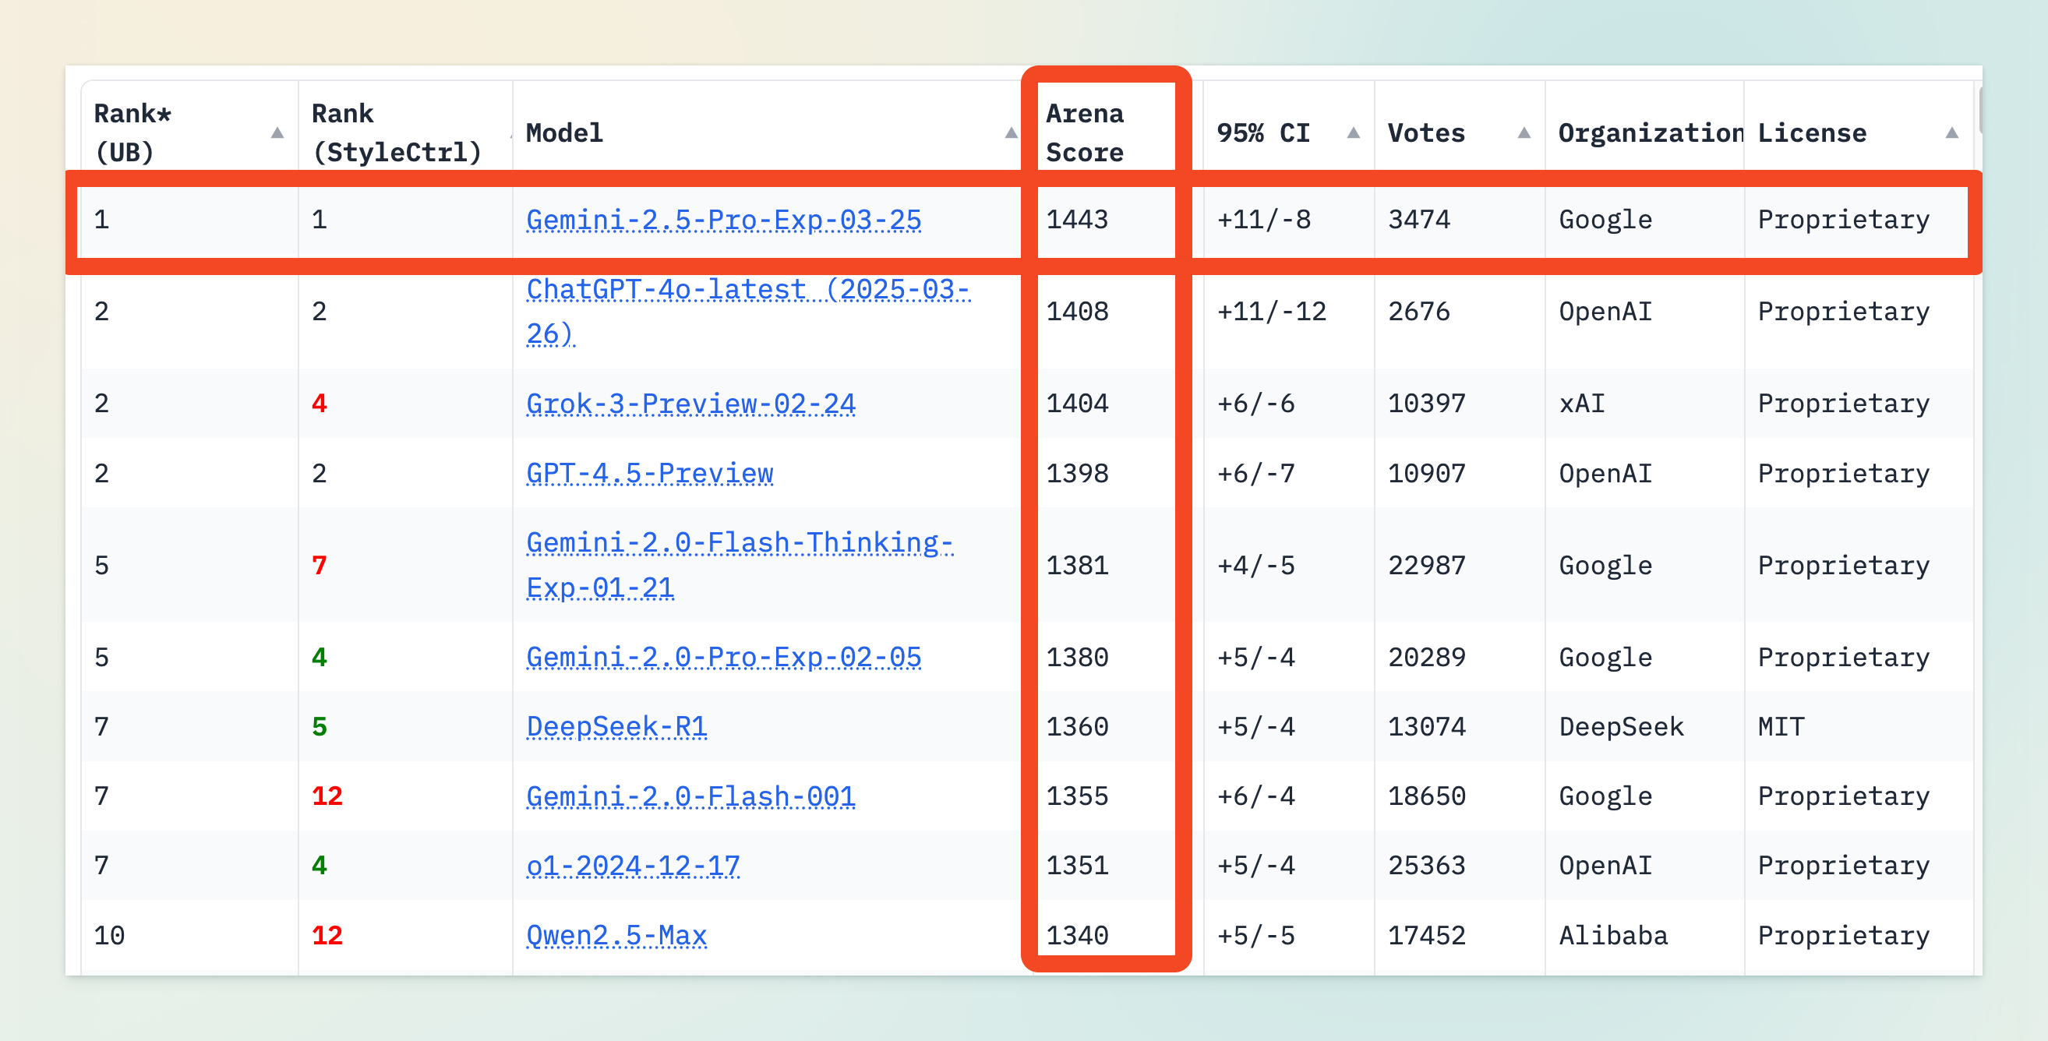Open the Gemini-2.0-Flash-001 link
The width and height of the screenshot is (2048, 1041).
690,796
